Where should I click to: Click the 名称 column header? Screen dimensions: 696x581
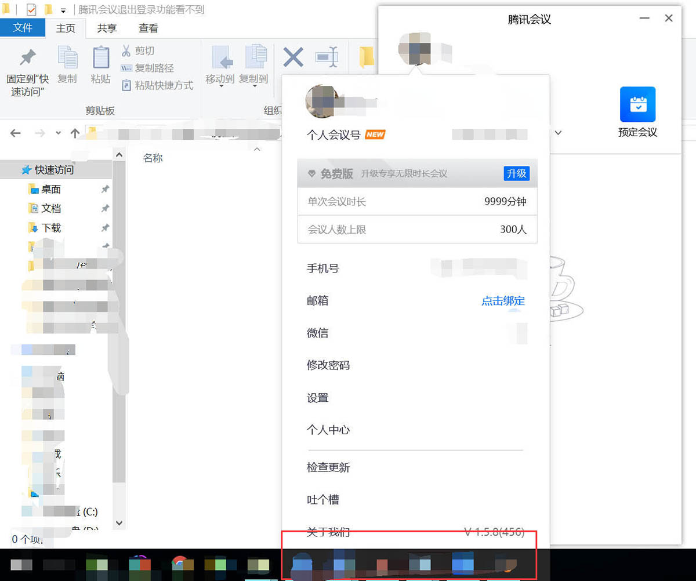click(x=153, y=158)
